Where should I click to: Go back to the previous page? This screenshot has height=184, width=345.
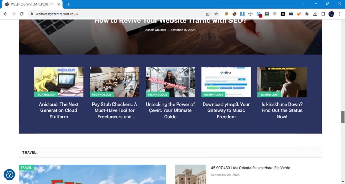[6, 14]
